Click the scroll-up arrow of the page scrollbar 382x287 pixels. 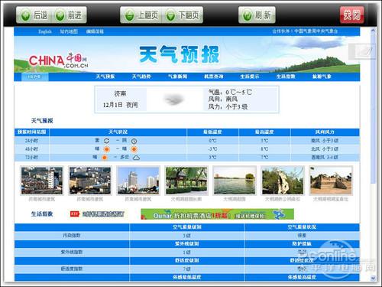click(373, 31)
